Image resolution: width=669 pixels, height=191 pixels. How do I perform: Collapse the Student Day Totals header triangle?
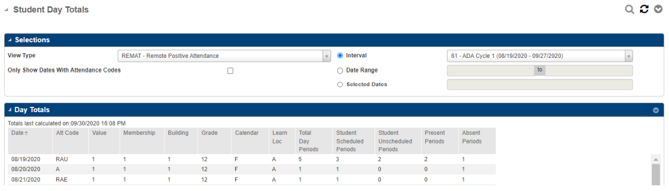tap(6, 10)
